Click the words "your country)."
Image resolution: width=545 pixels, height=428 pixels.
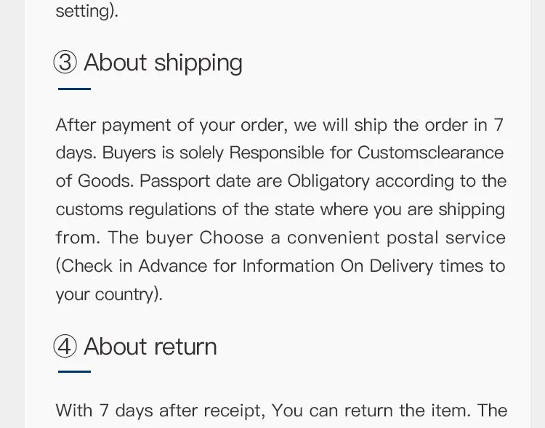pyautogui.click(x=110, y=294)
